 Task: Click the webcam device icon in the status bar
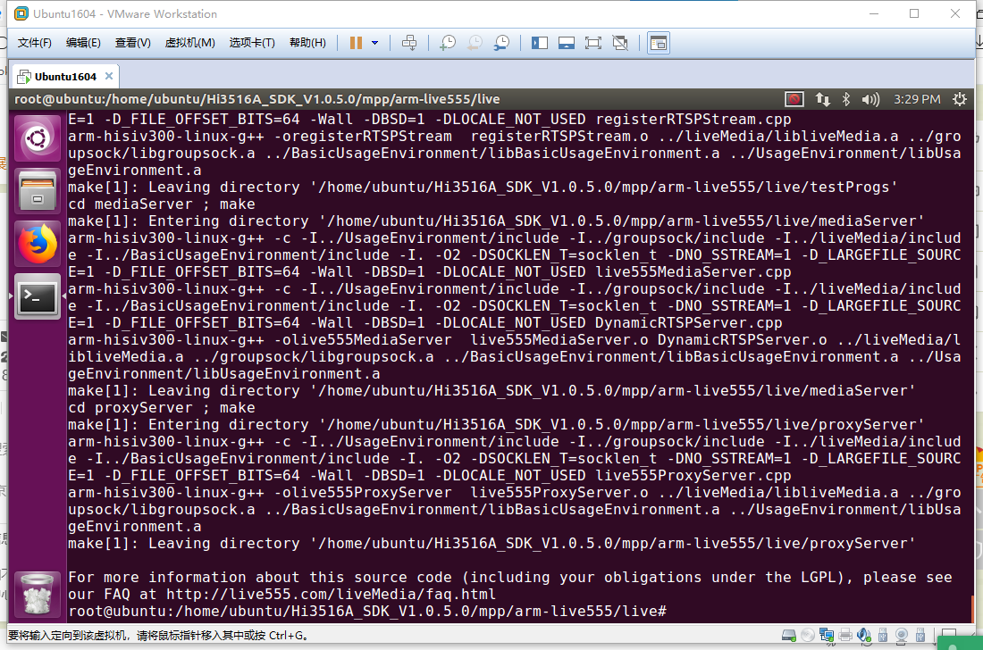[x=902, y=635]
